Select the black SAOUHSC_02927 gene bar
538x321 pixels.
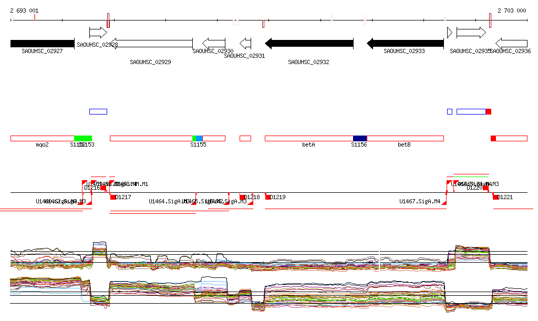coord(43,44)
